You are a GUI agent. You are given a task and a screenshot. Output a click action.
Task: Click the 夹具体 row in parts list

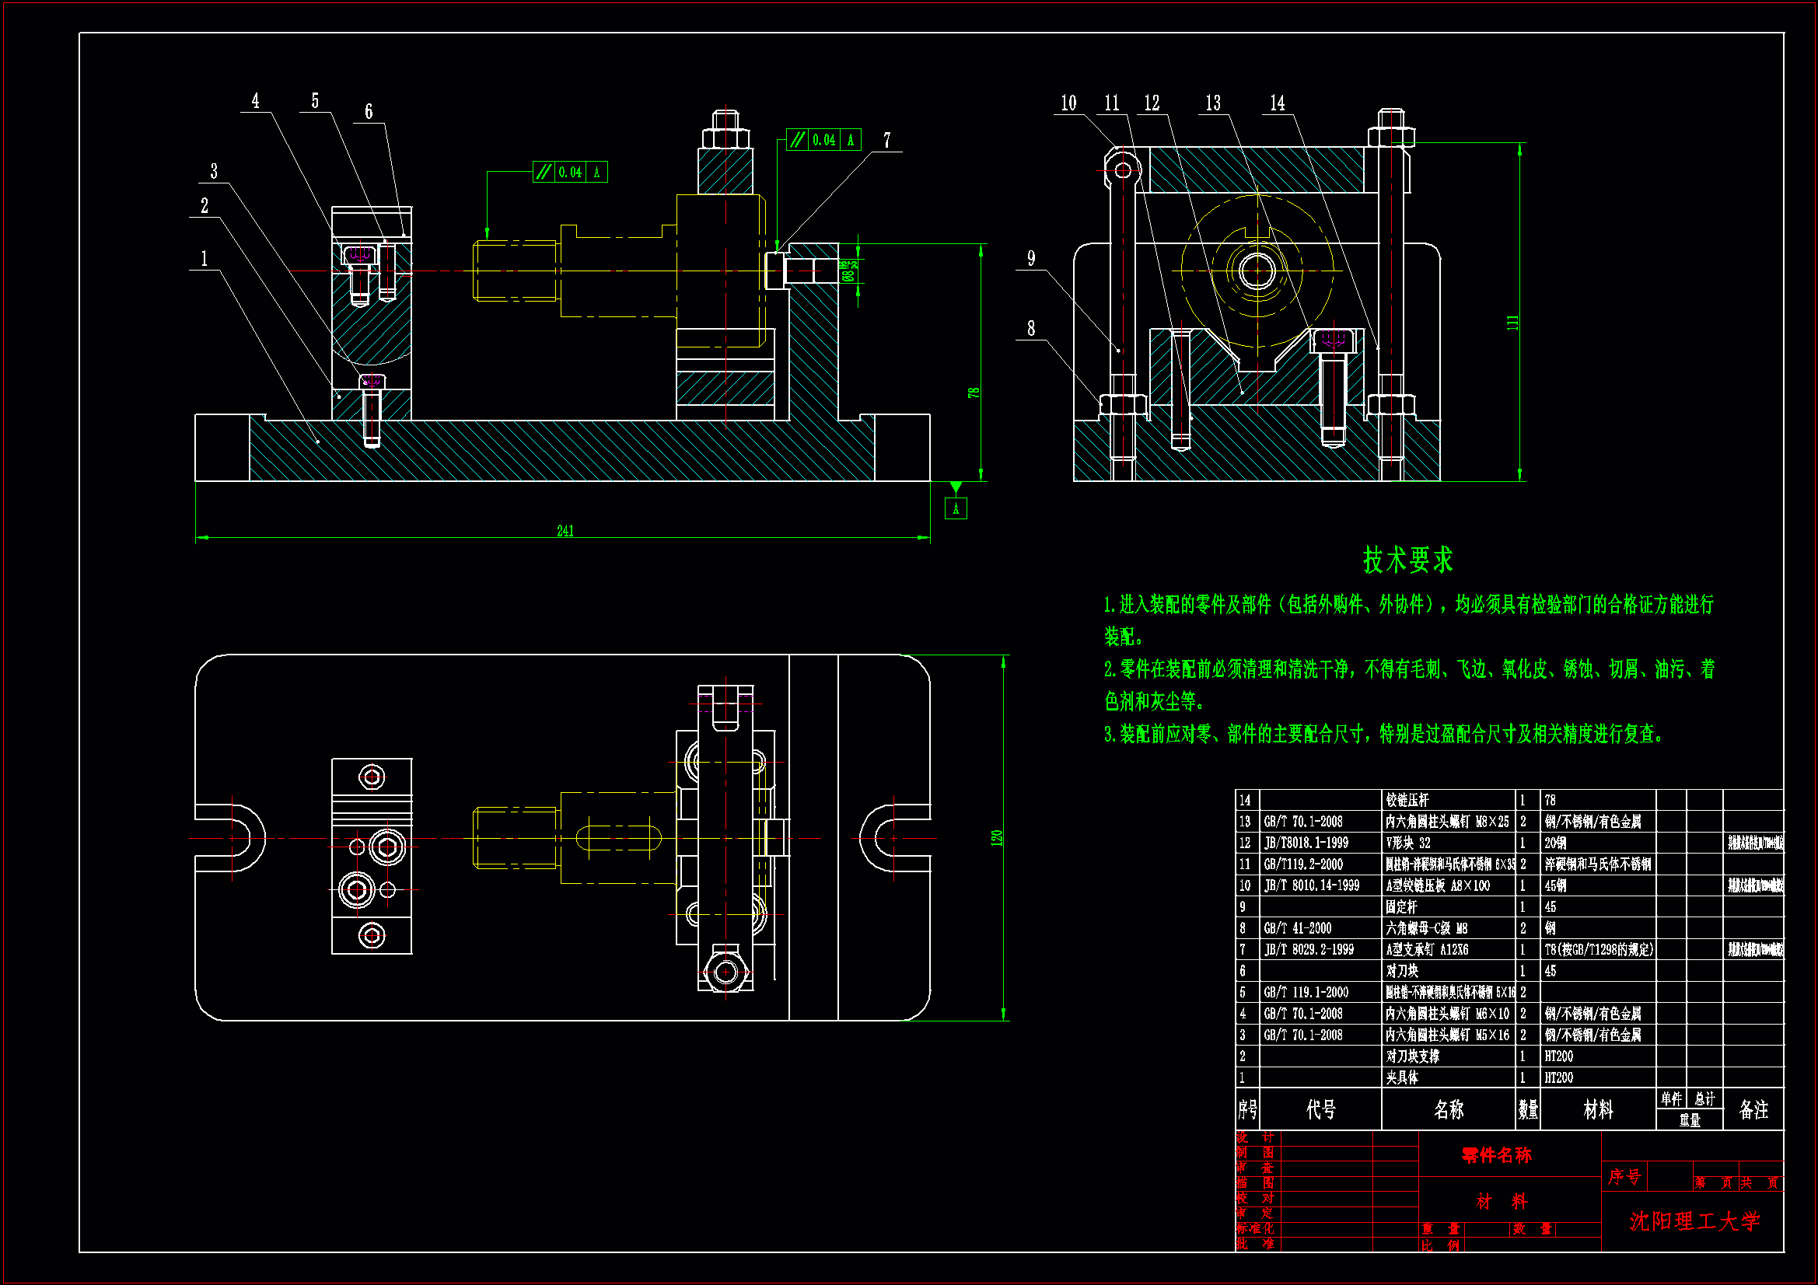click(x=1401, y=1077)
